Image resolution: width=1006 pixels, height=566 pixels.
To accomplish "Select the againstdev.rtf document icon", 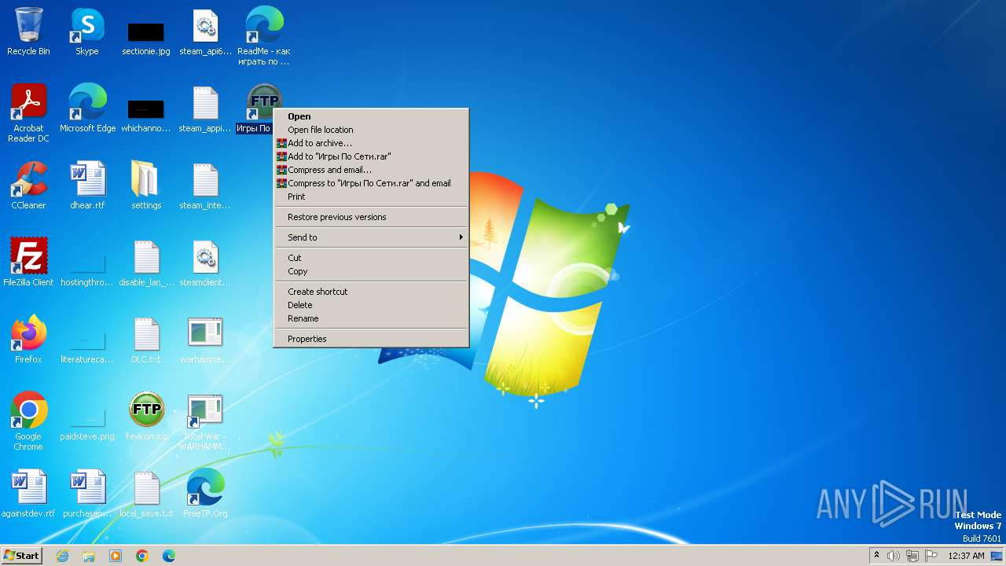I will click(x=28, y=494).
